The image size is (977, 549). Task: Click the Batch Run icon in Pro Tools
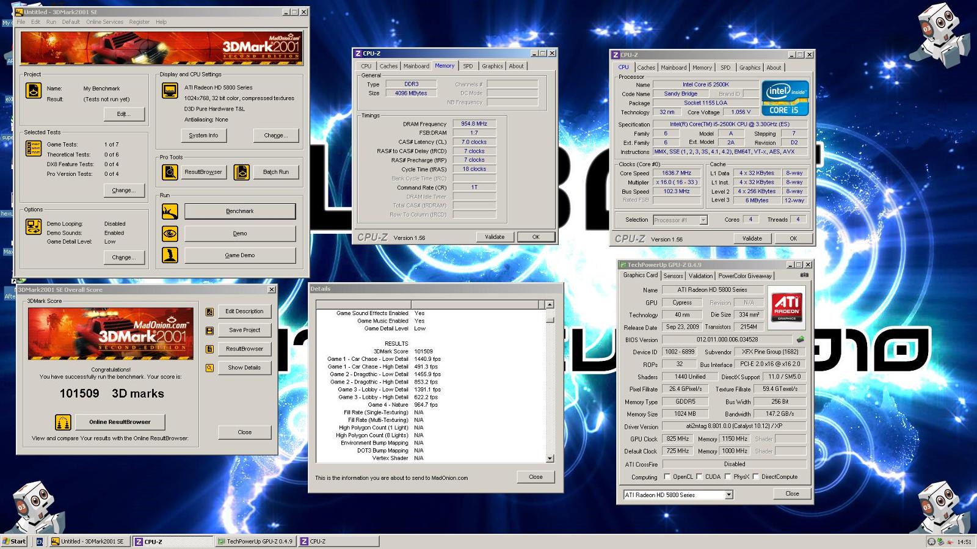[242, 172]
